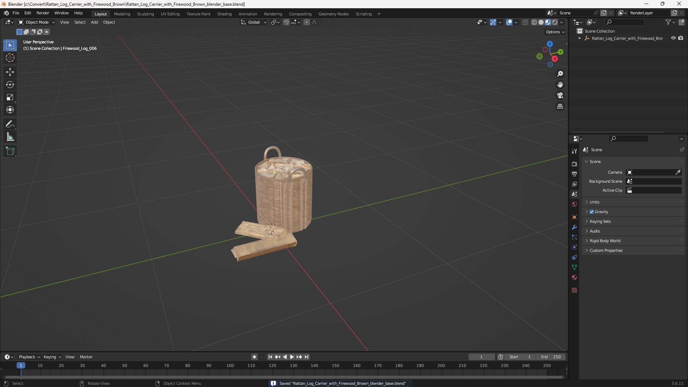The height and width of the screenshot is (387, 688).
Task: Open the View Layer properties tab
Action: click(574, 184)
